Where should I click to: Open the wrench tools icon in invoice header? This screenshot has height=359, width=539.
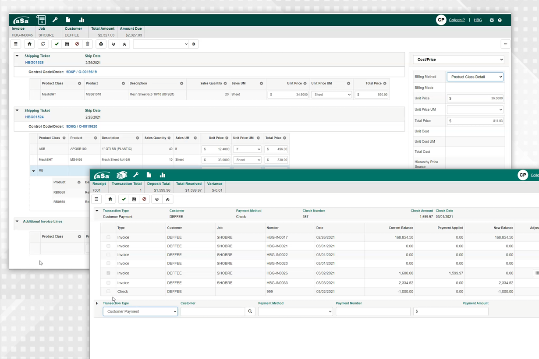[x=55, y=20]
